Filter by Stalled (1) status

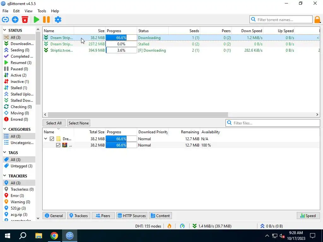click(x=19, y=88)
